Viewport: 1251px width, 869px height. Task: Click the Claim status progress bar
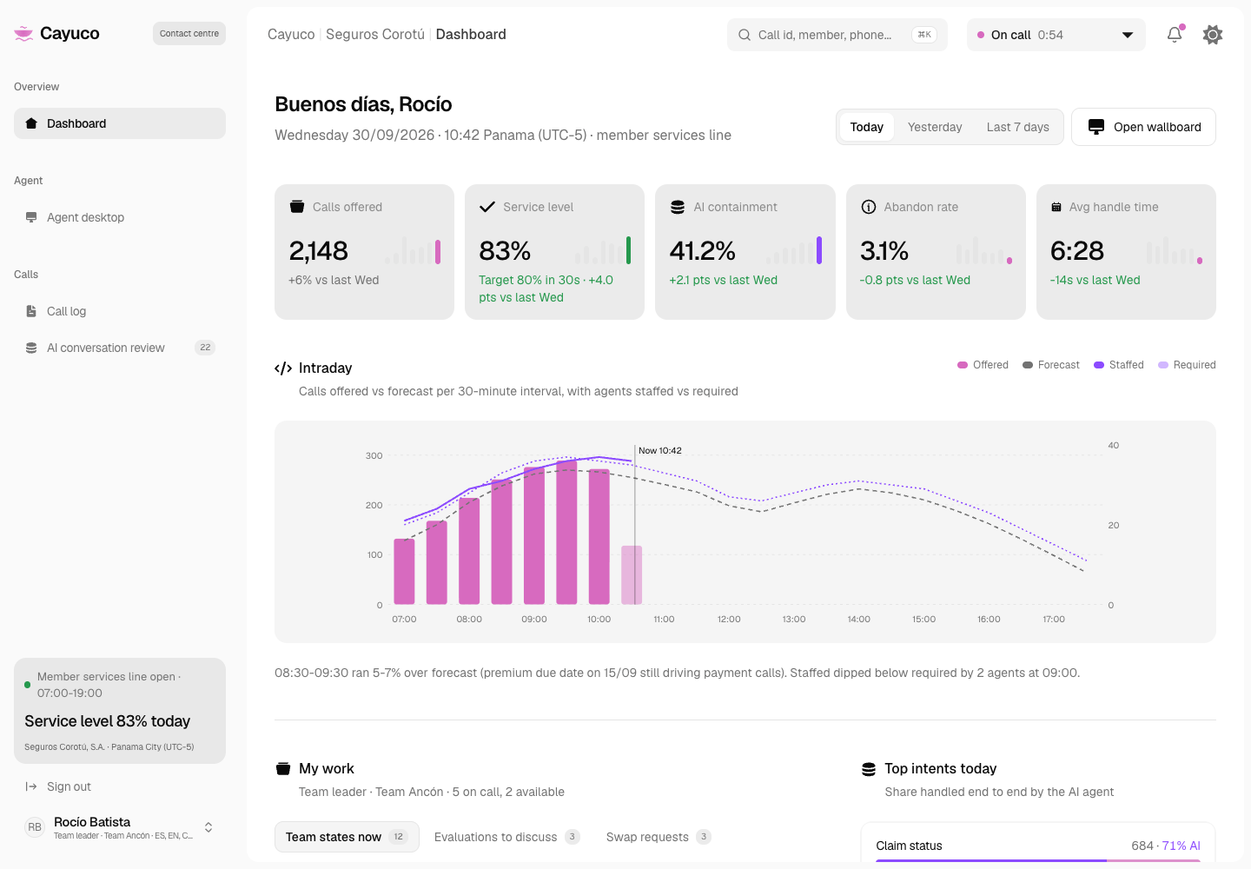(1038, 860)
